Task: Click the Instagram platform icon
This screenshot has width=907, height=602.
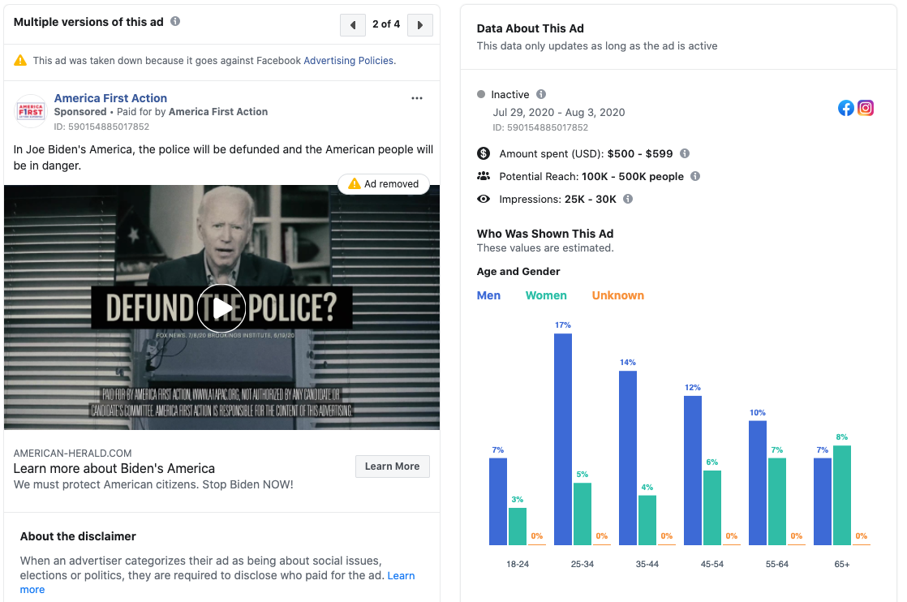Action: (x=866, y=108)
